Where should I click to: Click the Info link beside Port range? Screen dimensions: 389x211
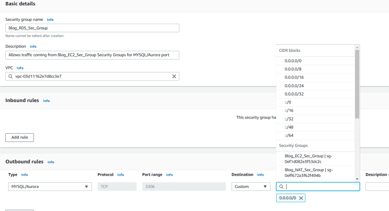pos(169,175)
